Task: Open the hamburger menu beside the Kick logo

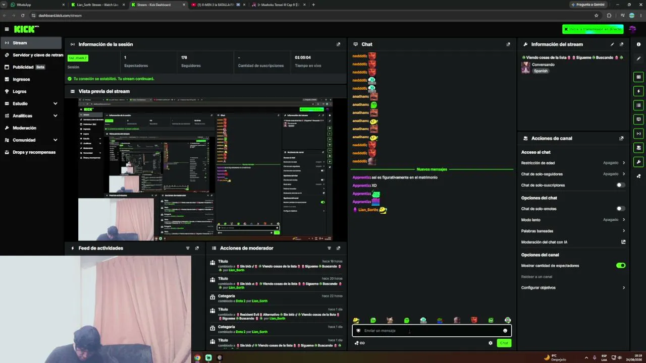Action: (7, 29)
